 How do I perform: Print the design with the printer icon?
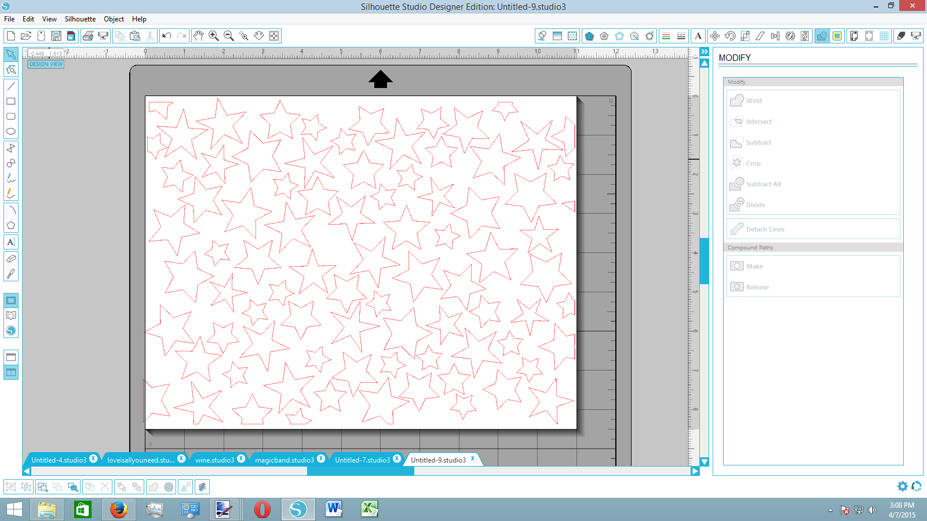[88, 36]
